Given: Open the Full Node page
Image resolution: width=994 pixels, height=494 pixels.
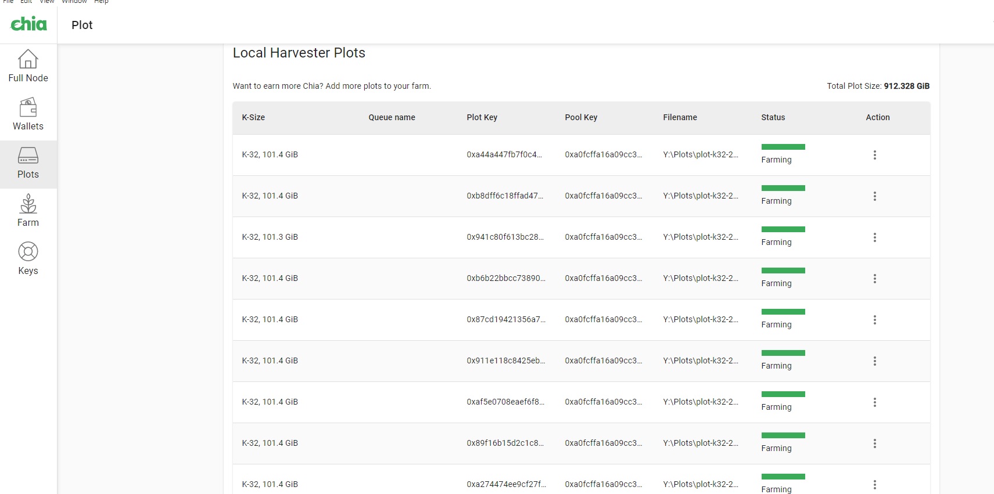Looking at the screenshot, I should click(x=28, y=66).
